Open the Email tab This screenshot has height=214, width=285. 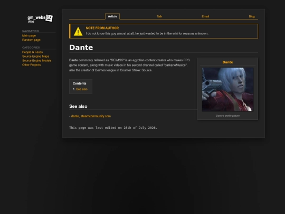point(205,16)
